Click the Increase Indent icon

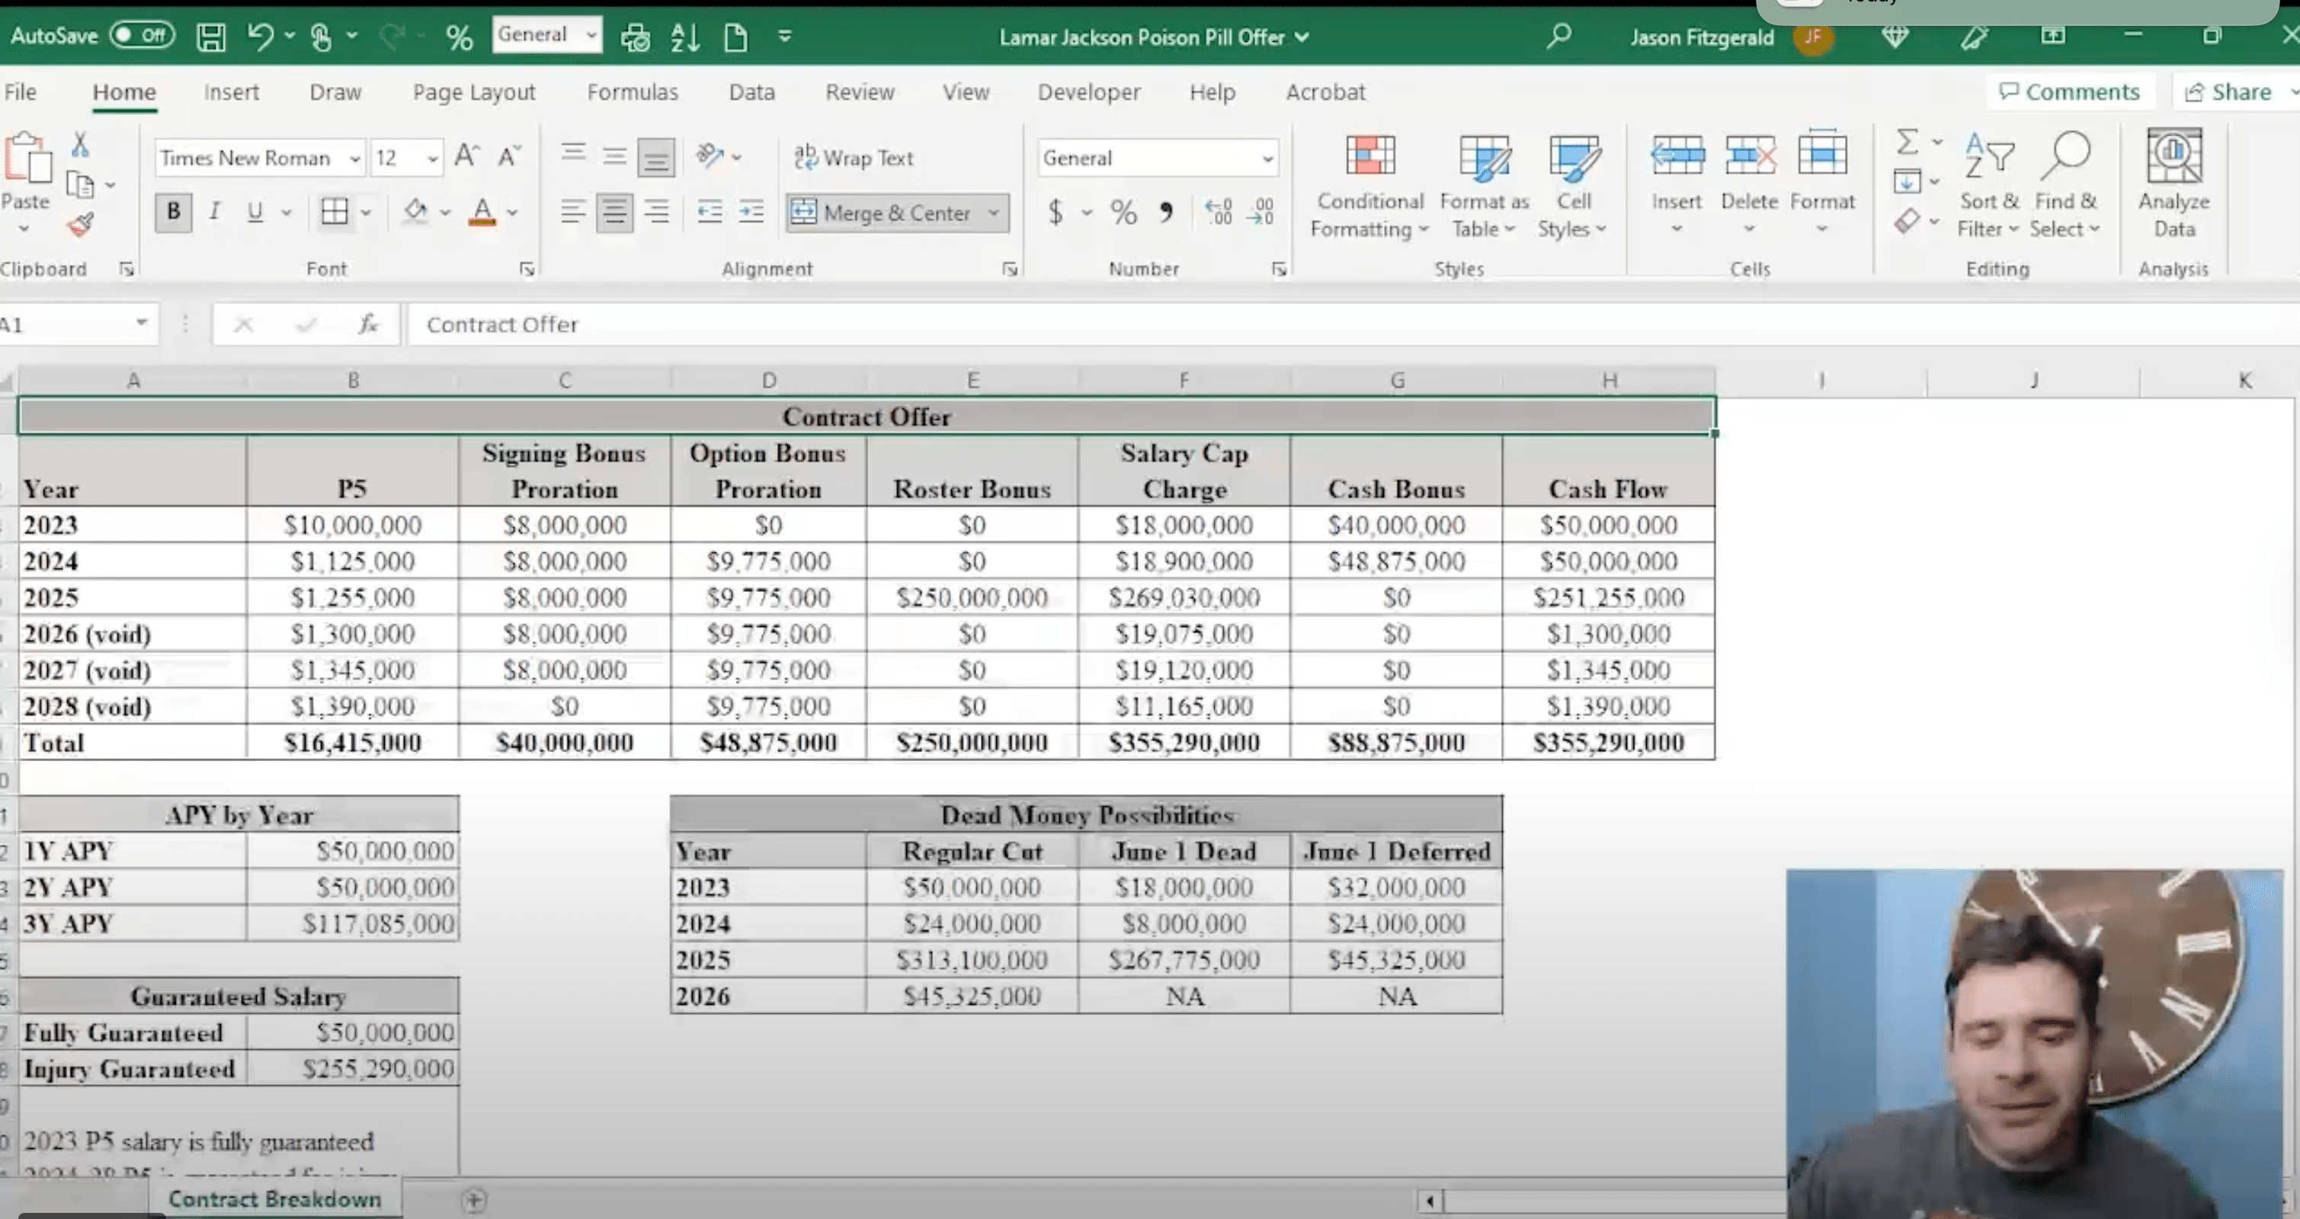pos(751,213)
